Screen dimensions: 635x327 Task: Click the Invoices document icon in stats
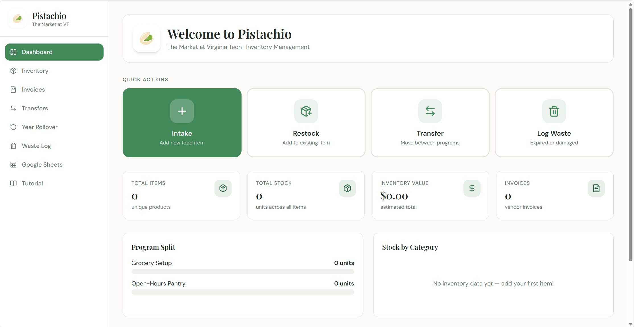[596, 188]
